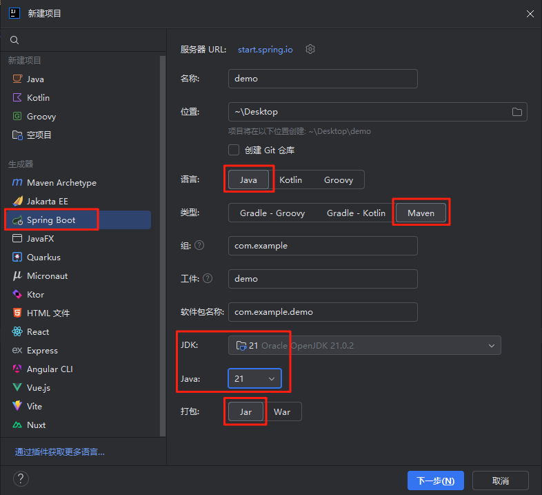Set type to Gradle - Groovy
This screenshot has width=542, height=495.
pos(272,213)
